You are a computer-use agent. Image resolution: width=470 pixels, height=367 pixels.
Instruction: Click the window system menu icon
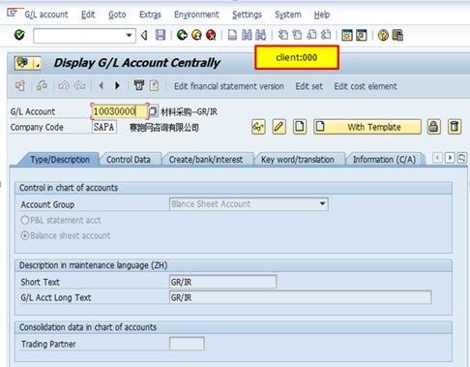click(x=12, y=14)
